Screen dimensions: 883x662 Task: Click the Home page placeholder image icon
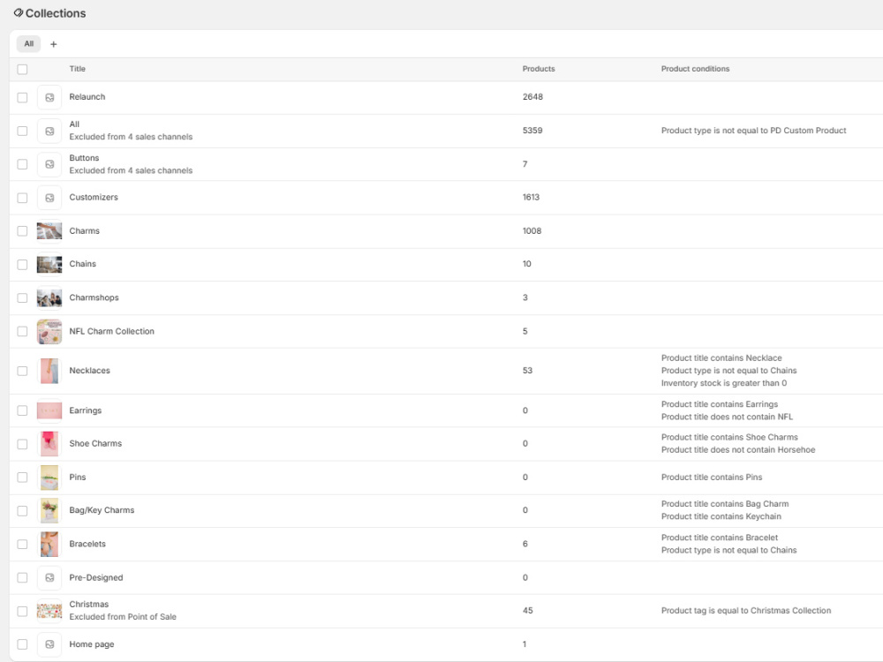[x=49, y=644]
